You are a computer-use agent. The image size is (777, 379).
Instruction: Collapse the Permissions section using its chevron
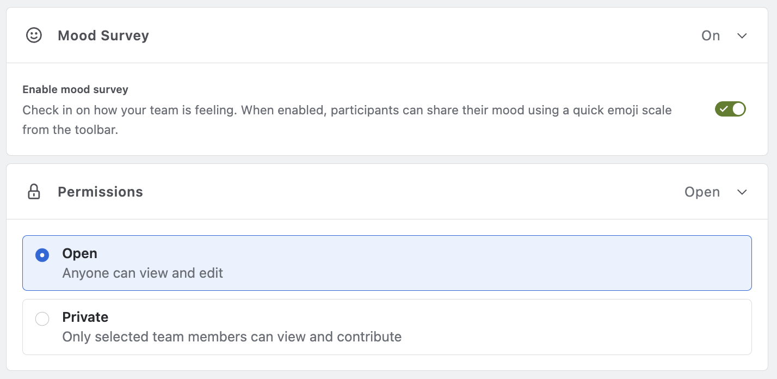[742, 192]
